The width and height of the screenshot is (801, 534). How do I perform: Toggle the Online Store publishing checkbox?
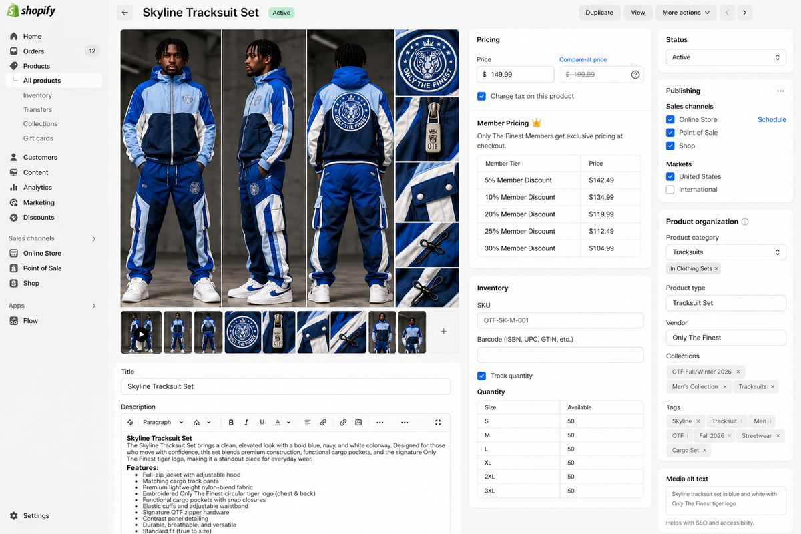click(670, 119)
